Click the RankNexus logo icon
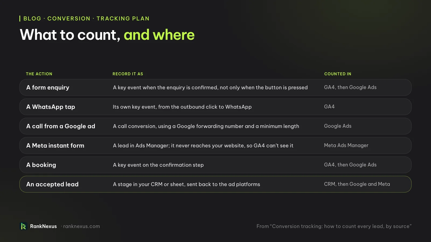 (x=23, y=226)
